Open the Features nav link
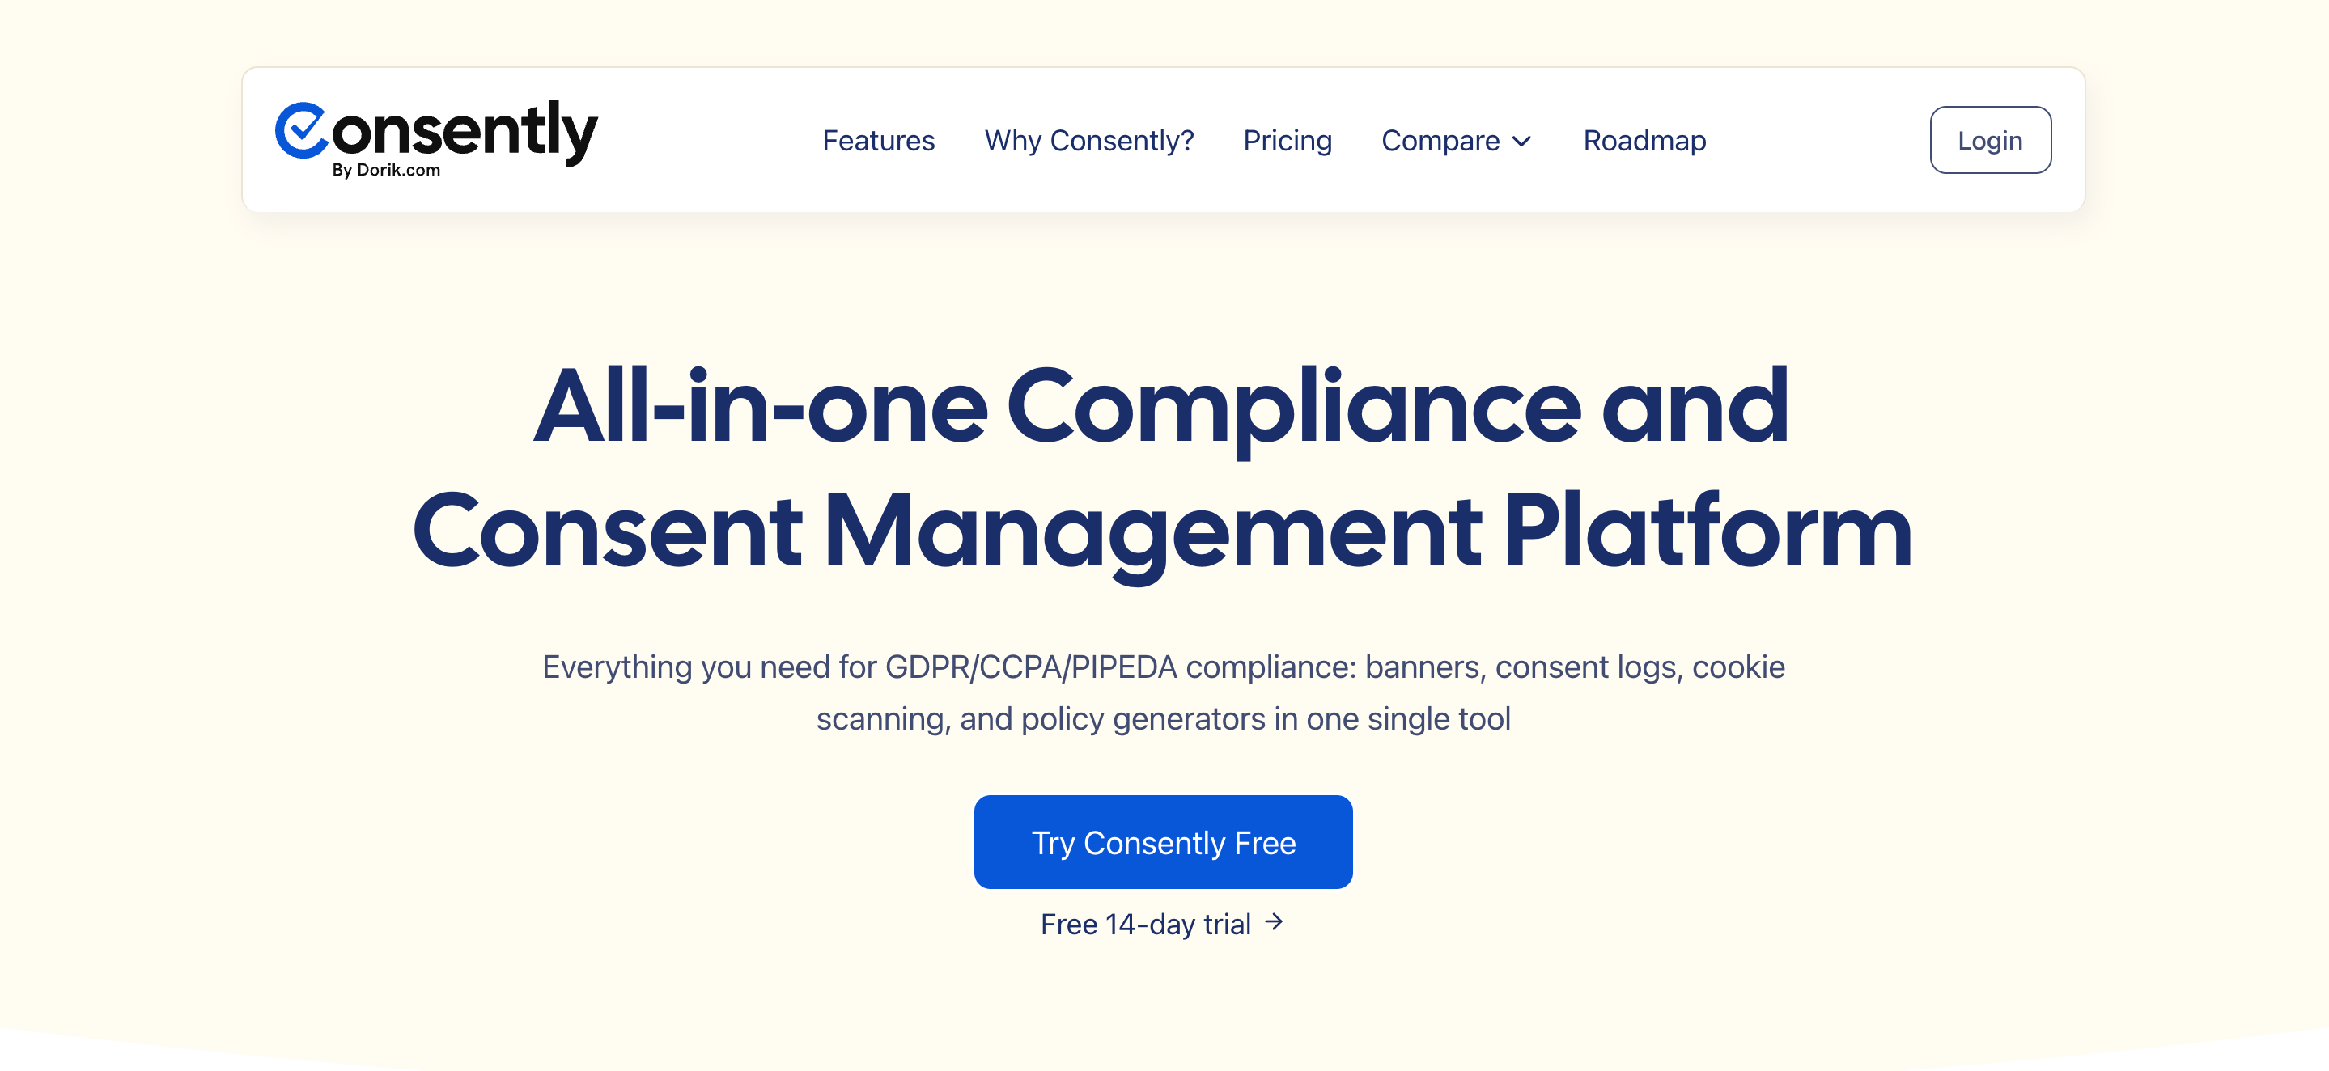Viewport: 2329px width, 1071px height. (x=878, y=140)
